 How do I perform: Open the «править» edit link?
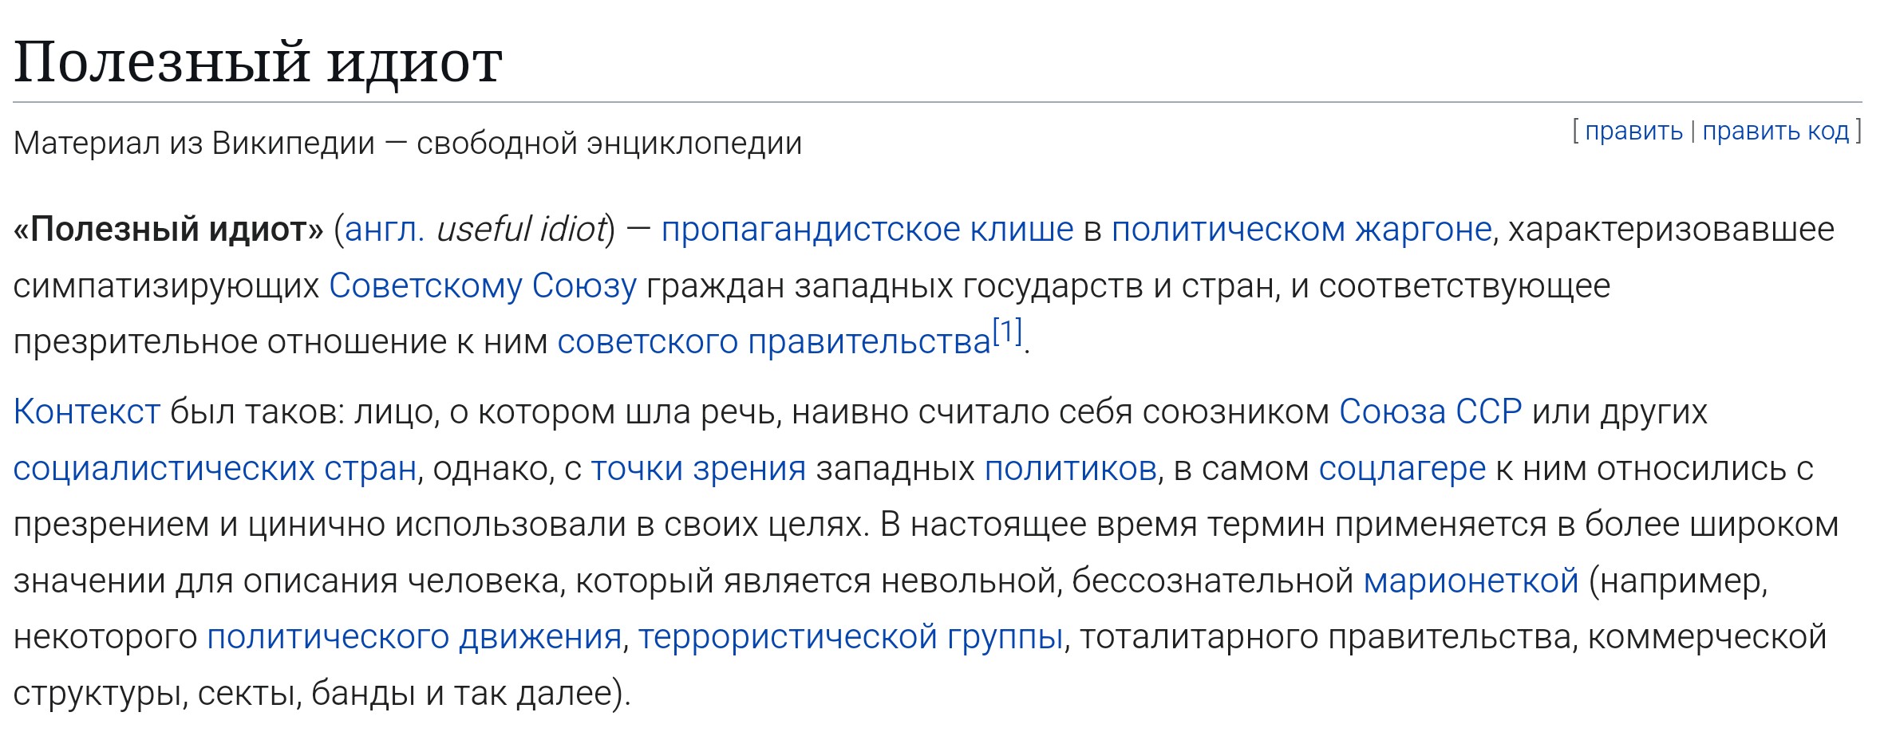click(1633, 131)
